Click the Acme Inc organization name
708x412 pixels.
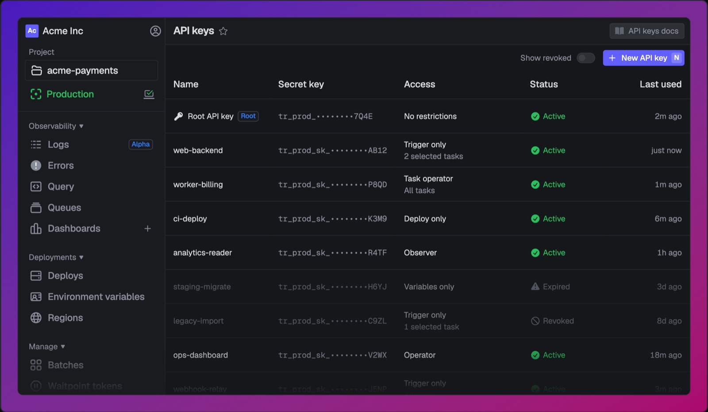point(63,31)
